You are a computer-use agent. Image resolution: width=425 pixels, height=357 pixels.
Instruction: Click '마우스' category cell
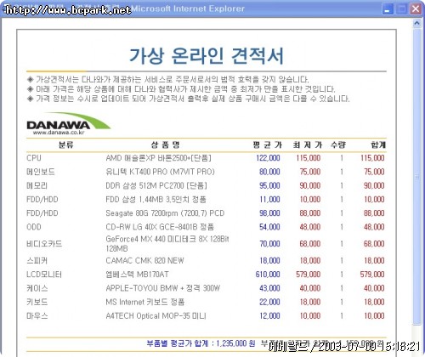coord(37,315)
